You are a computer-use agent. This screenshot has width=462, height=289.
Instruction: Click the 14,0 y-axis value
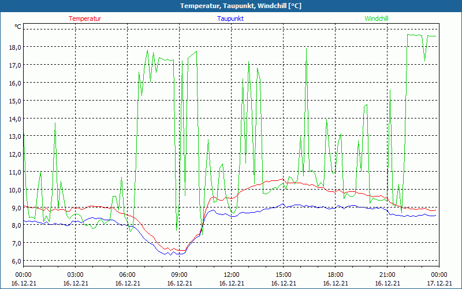point(16,119)
